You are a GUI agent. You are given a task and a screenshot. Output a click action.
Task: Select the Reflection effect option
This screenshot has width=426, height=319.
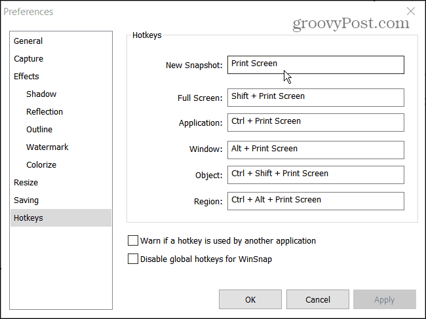45,111
